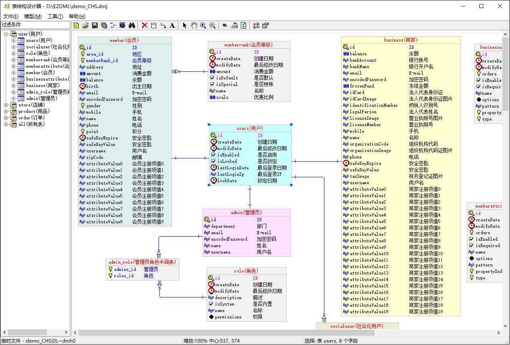Screen dimensions: 510x345
Task: Click the horizontal scrollbar thumb on canvas
Action: 226,333
